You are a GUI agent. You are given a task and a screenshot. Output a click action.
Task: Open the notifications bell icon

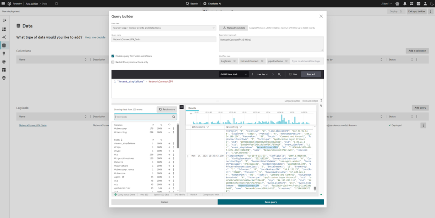click(404, 3)
